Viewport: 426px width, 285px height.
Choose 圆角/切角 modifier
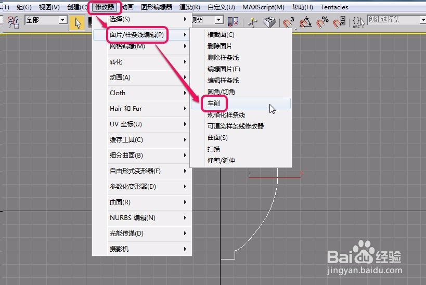[x=241, y=92]
